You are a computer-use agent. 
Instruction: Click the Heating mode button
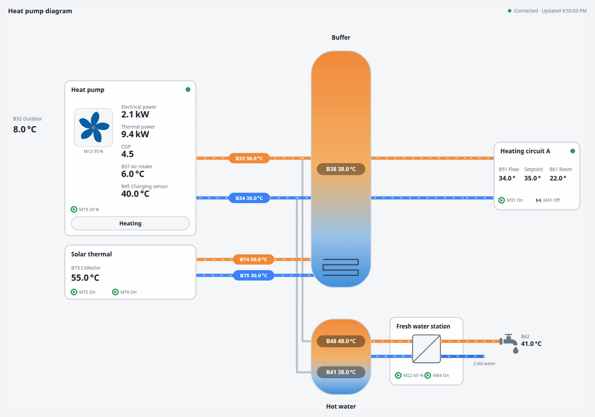pos(130,223)
